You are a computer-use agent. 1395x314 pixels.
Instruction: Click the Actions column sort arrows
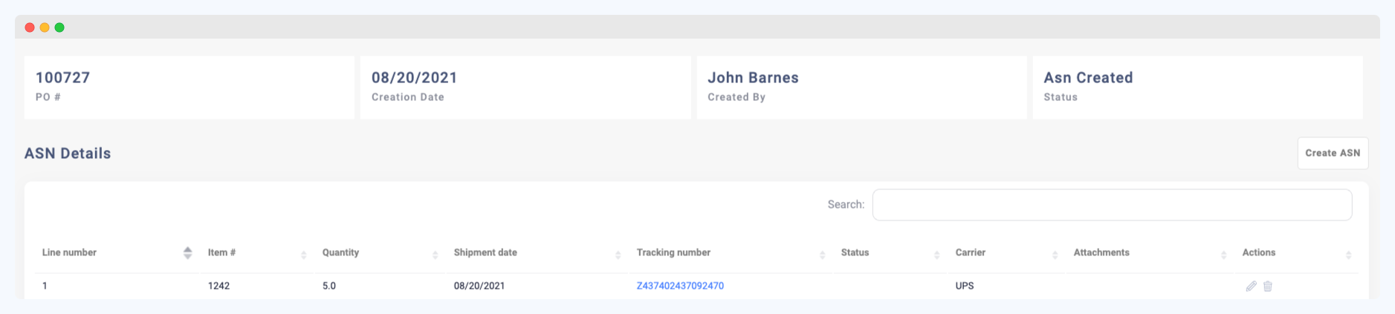click(1348, 255)
